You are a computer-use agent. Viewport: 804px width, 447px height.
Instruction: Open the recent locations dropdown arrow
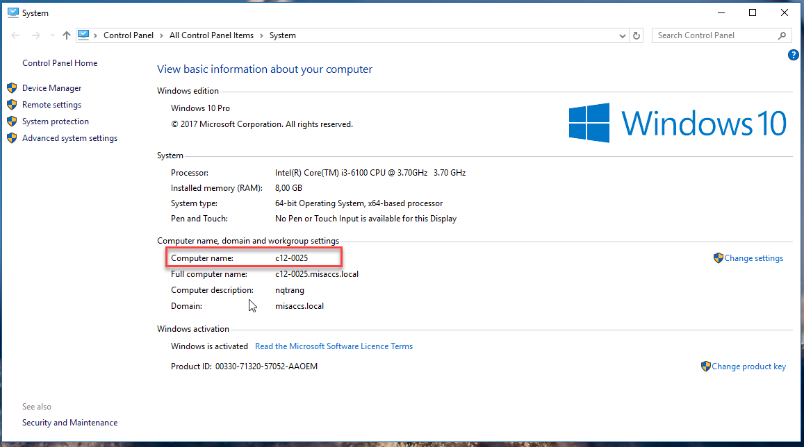[52, 35]
